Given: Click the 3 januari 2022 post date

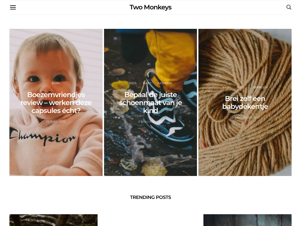Looking at the screenshot, I should click(x=150, y=122).
